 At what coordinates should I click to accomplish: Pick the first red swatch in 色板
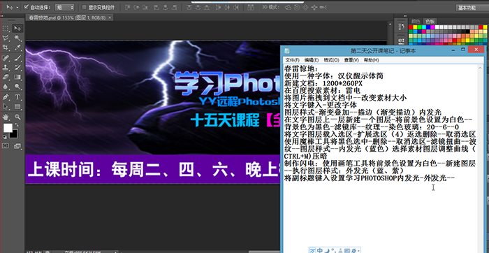click(411, 27)
